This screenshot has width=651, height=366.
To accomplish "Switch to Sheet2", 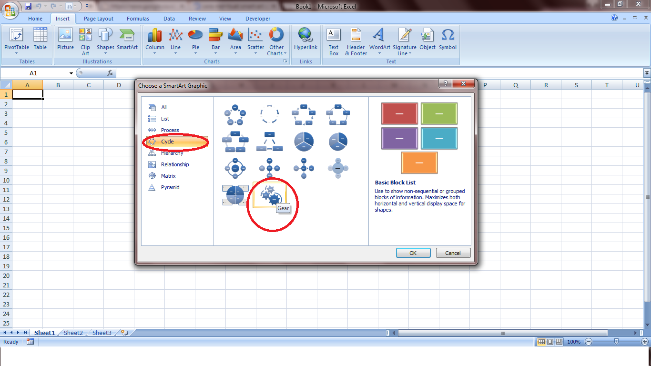I will pyautogui.click(x=72, y=333).
